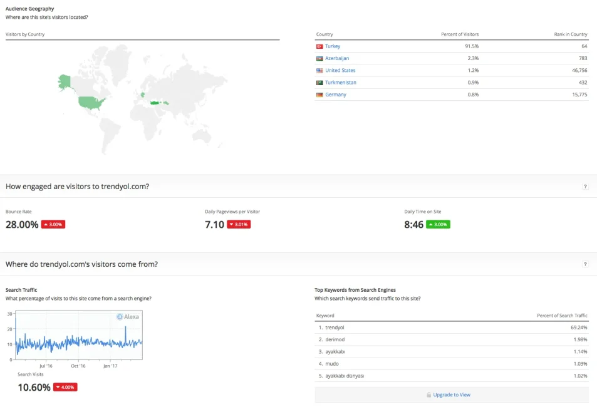Viewport: 597px width, 407px height.
Task: Click the lock icon beside Upgrade to View
Action: pyautogui.click(x=428, y=395)
